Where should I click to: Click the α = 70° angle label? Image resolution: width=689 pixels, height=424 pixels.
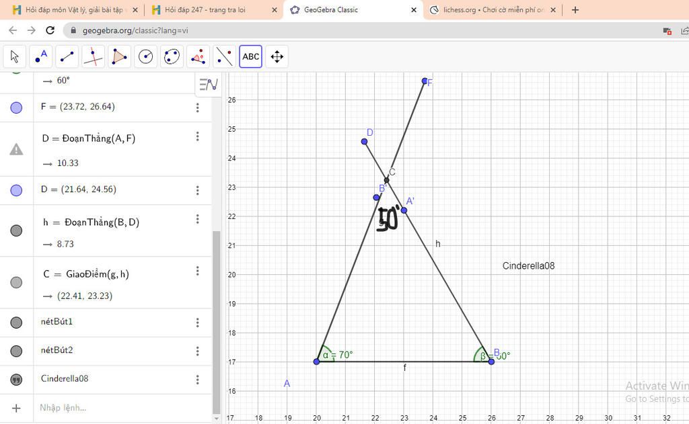point(338,355)
